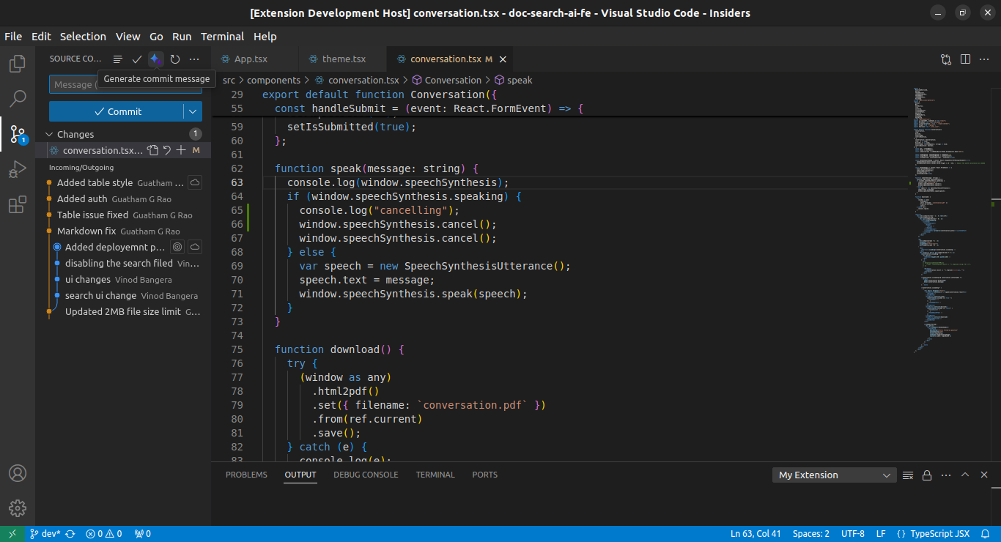
Task: Open the Extensions view
Action: click(x=18, y=205)
